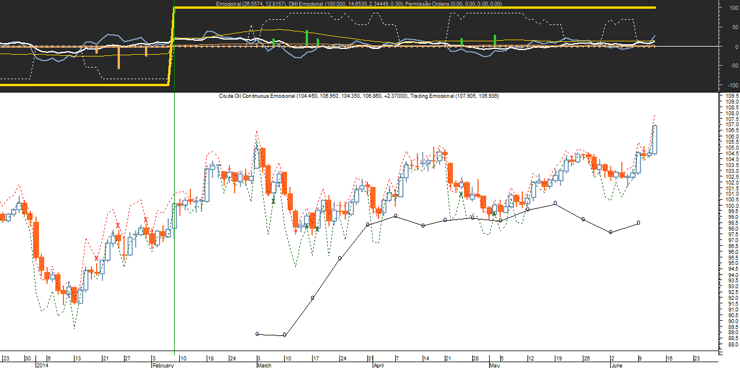Click the 88.0 price on the right scale
Image resolution: width=740 pixels, height=368 pixels.
point(732,345)
